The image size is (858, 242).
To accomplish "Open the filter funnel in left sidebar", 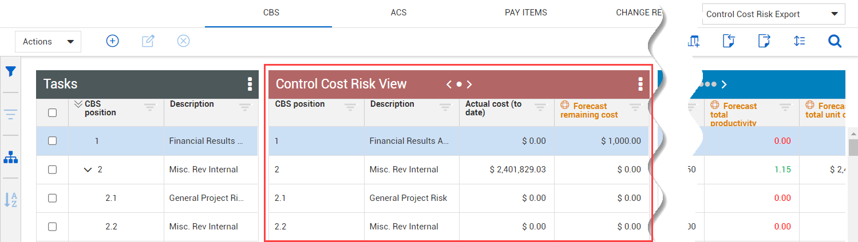I will click(x=11, y=71).
